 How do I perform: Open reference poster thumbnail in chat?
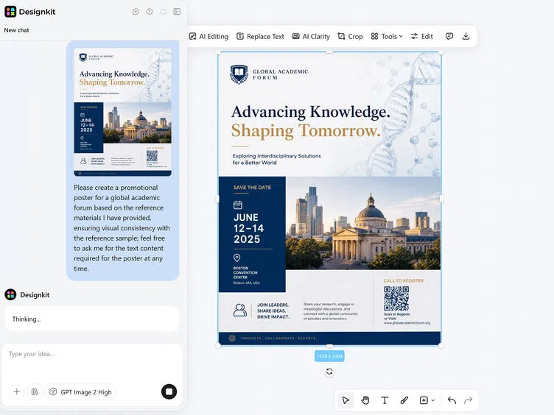point(122,113)
